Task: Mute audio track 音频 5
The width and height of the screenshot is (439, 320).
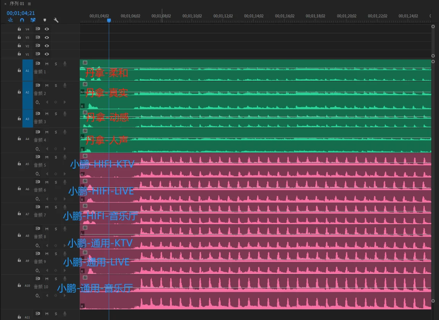Action: click(47, 157)
